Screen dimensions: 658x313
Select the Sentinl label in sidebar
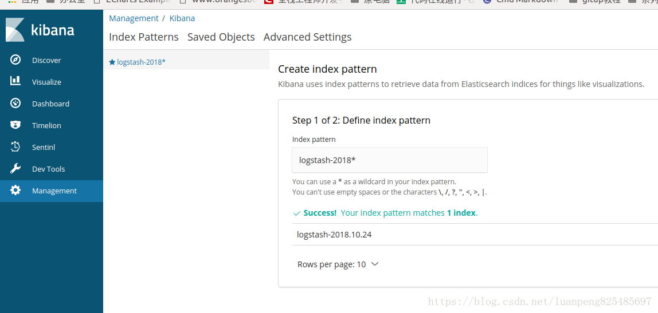click(x=44, y=148)
